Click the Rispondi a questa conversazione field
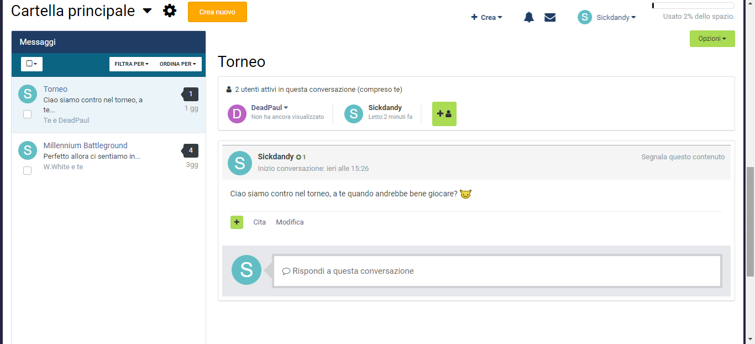755x344 pixels. click(x=497, y=271)
